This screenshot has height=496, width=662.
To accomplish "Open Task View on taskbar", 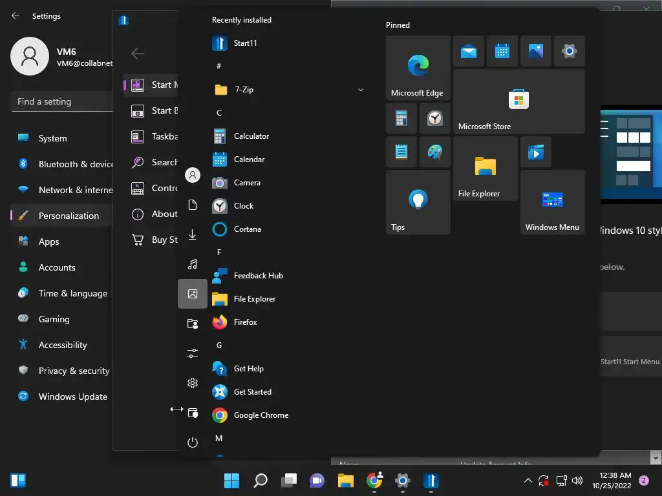I will pyautogui.click(x=289, y=480).
